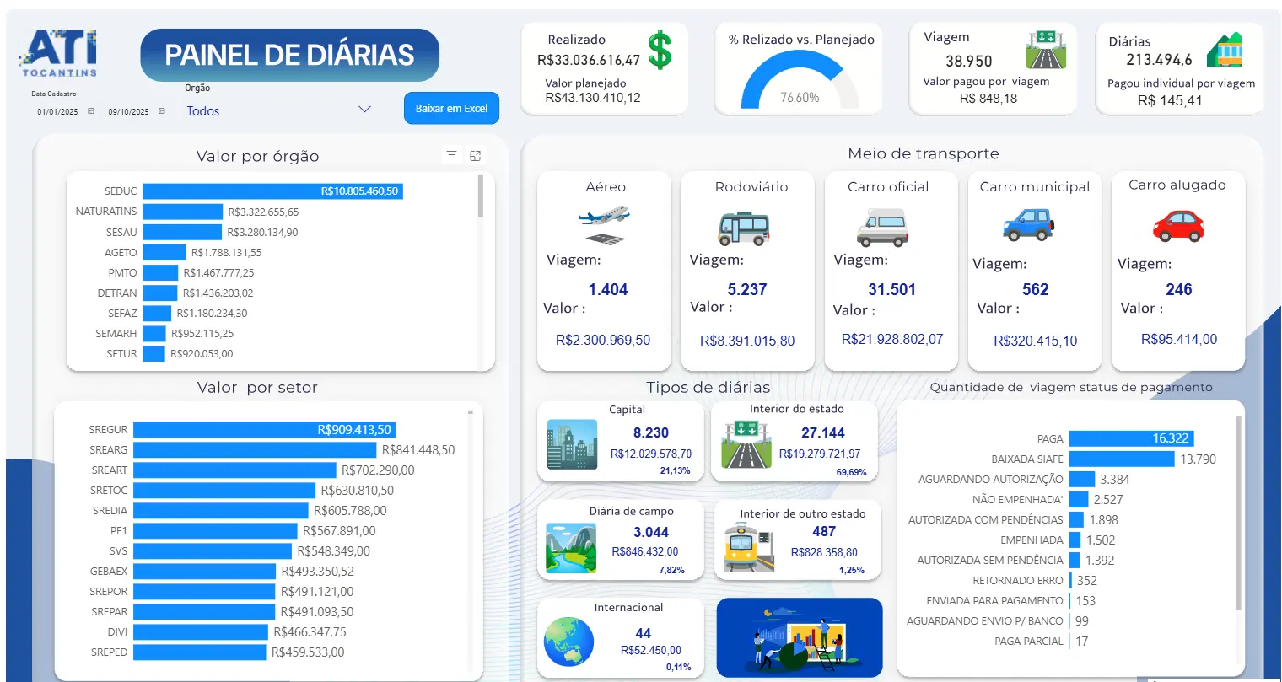Click the ATI Tocantins logo
1282x682 pixels.
pyautogui.click(x=57, y=51)
